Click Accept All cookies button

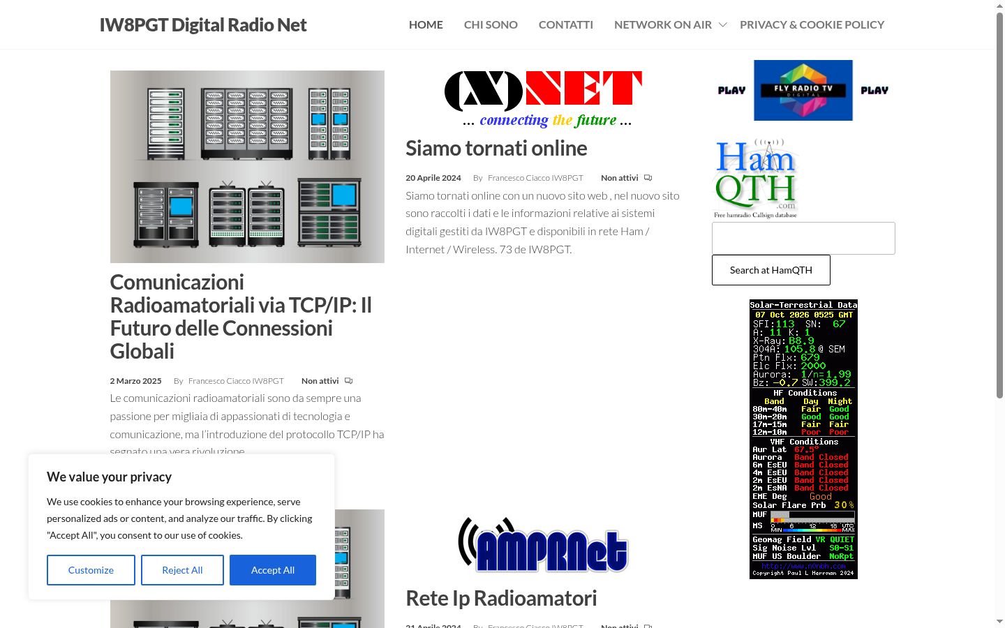point(273,570)
